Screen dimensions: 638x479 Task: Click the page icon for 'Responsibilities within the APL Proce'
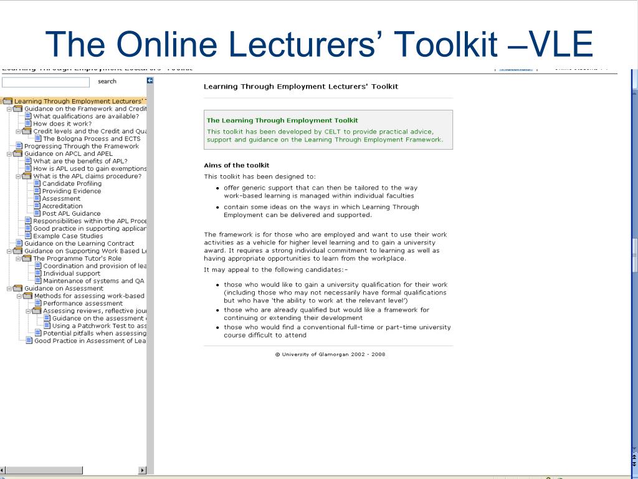click(28, 221)
